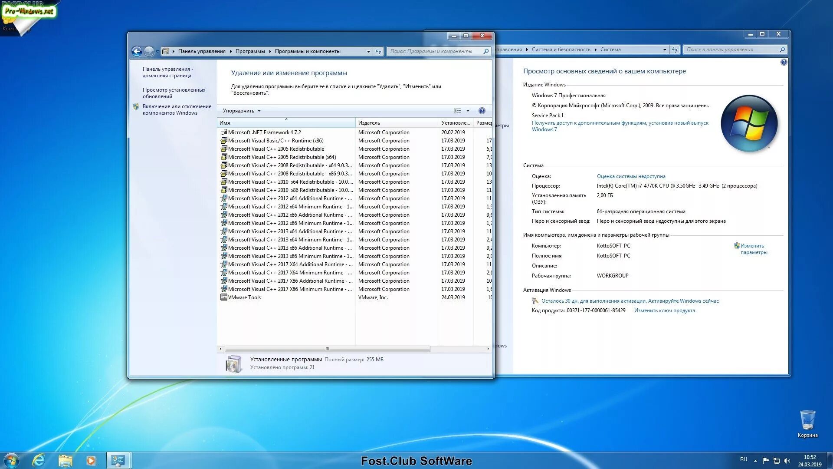Expand the Упорядочить dropdown menu
This screenshot has width=833, height=469.
click(x=242, y=111)
